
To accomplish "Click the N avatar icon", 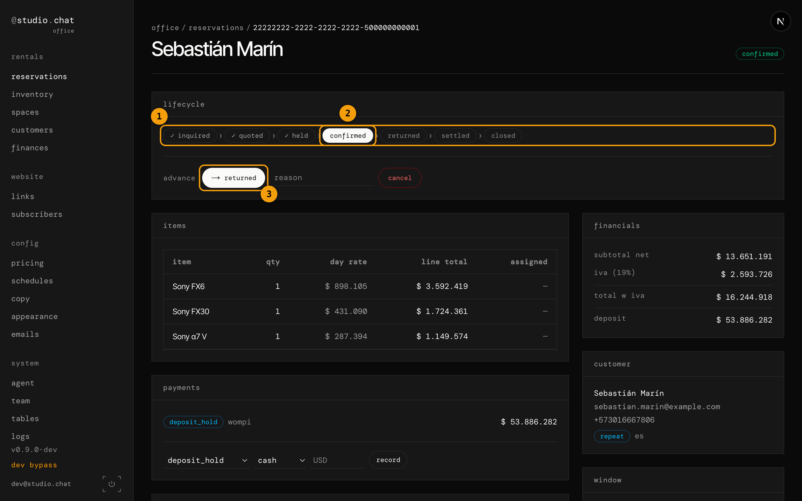I will 781,21.
